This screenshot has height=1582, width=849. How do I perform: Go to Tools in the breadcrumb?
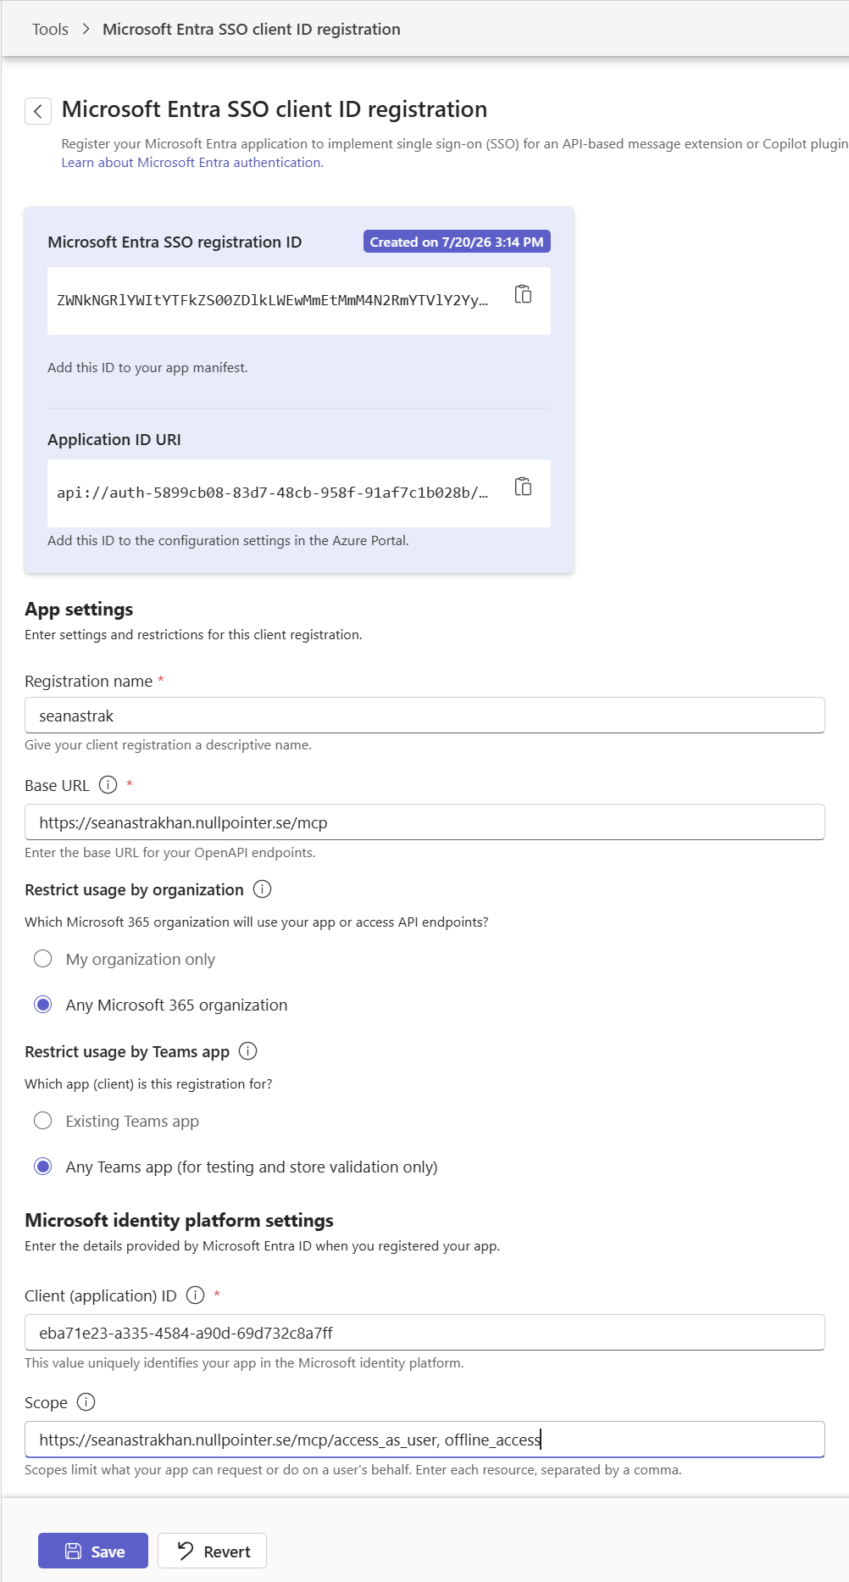point(50,30)
